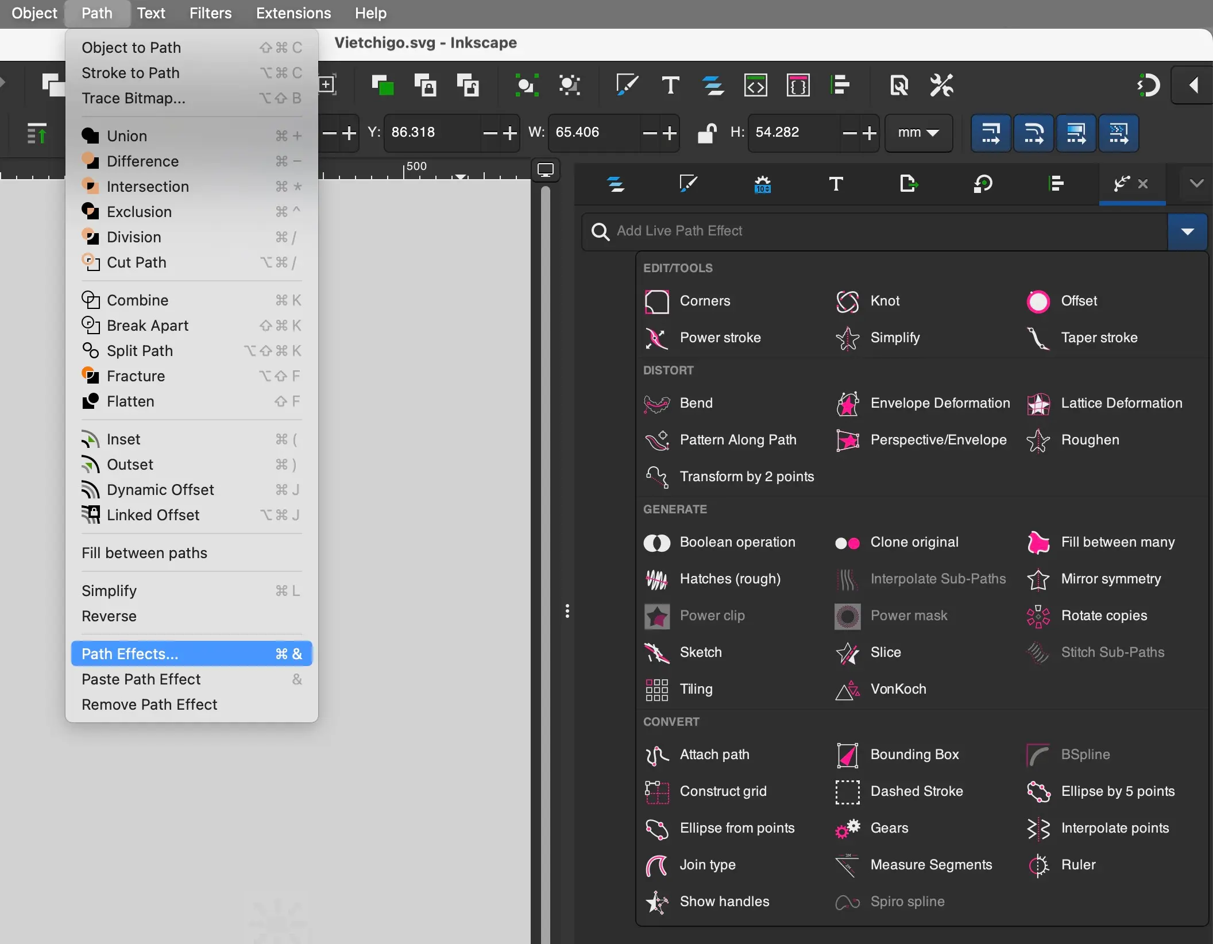Open the Text and Font dialog icon
This screenshot has width=1213, height=944.
[670, 86]
